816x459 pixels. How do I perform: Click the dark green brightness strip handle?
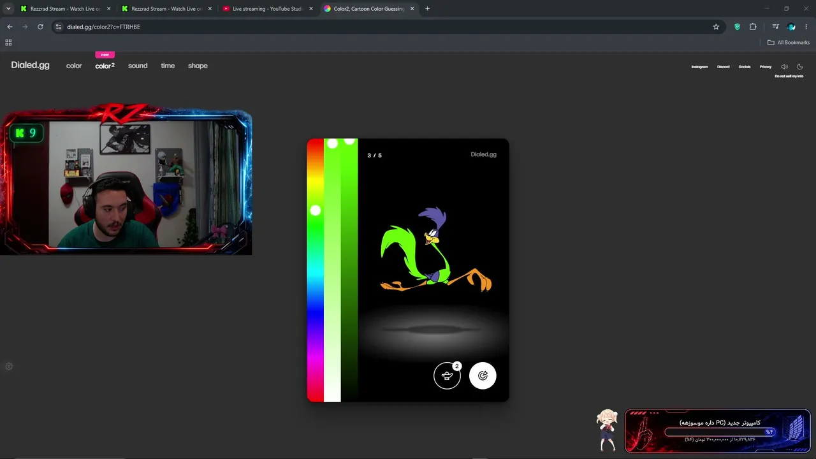coord(349,141)
